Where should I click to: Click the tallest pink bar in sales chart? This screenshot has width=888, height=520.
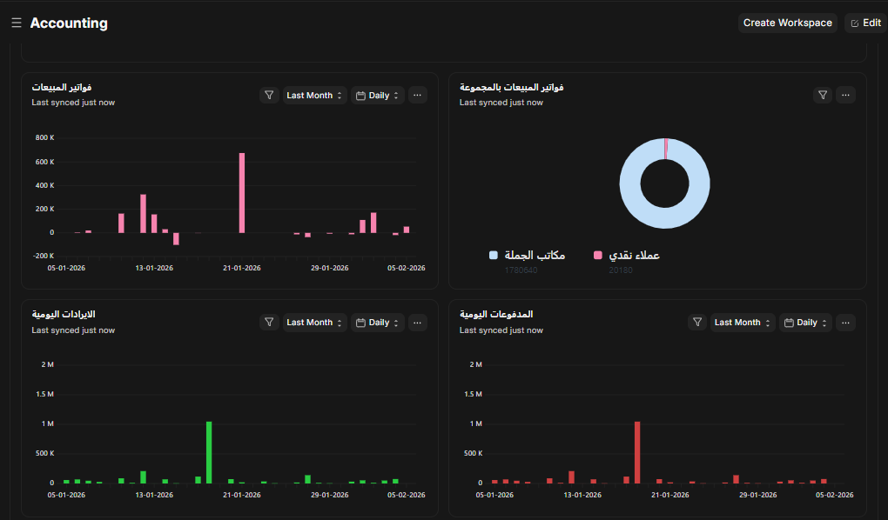[x=242, y=191]
